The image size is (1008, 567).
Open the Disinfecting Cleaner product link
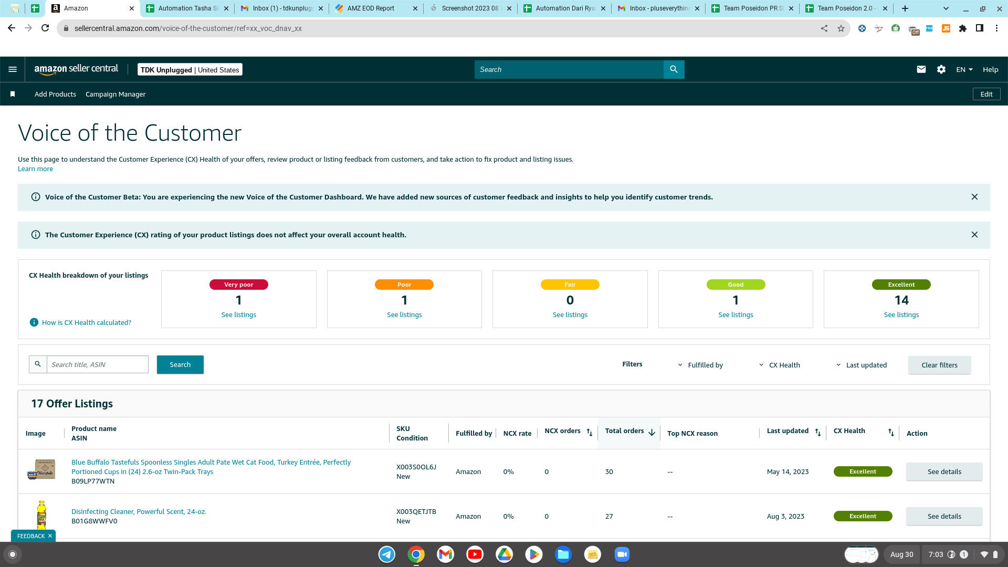coord(139,511)
